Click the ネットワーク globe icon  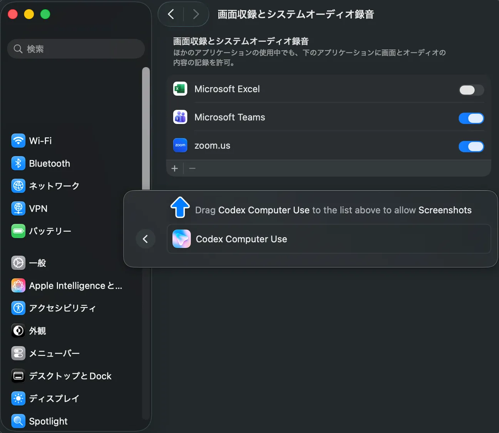click(18, 186)
